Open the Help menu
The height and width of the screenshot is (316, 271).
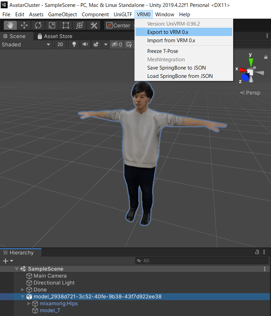click(185, 15)
